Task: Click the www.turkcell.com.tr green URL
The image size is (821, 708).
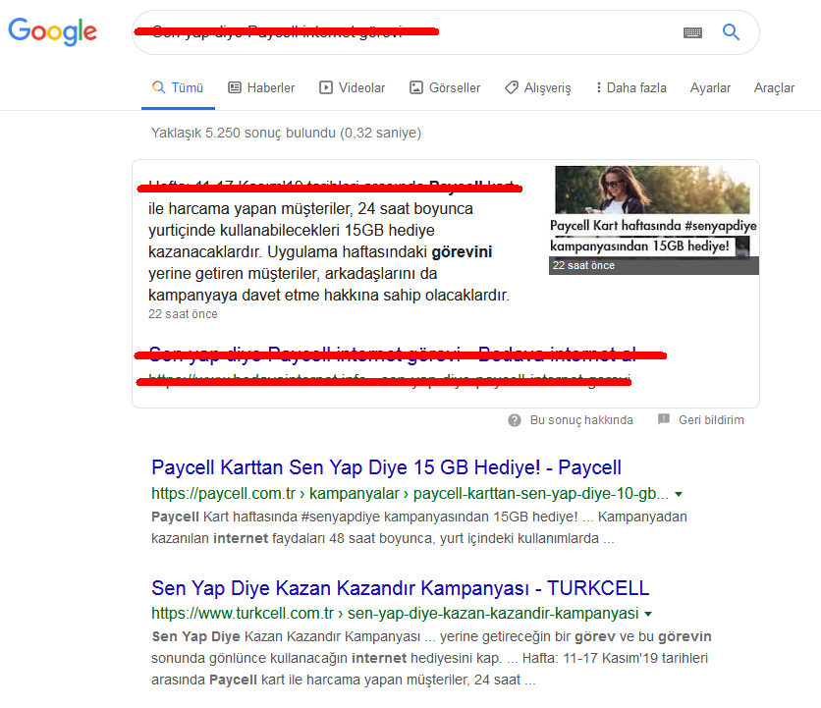Action: coord(395,613)
